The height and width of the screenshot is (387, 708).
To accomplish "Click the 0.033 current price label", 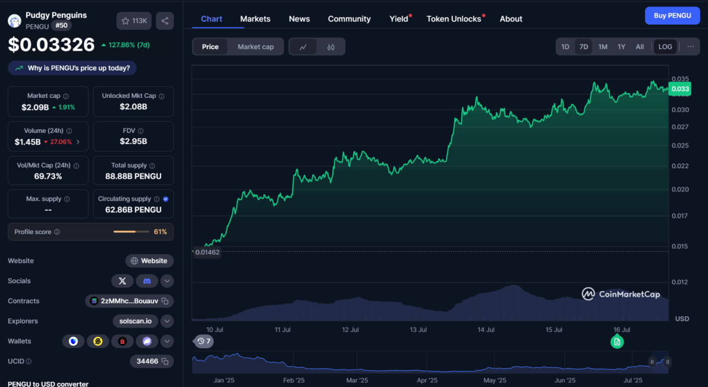I will (x=680, y=89).
